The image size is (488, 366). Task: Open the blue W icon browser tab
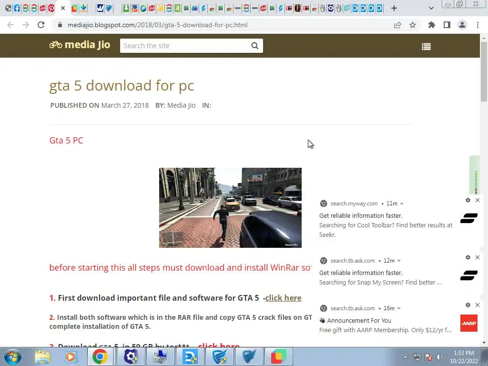tap(100, 9)
